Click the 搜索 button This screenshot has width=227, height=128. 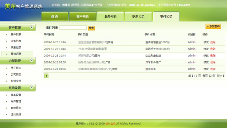(92, 28)
